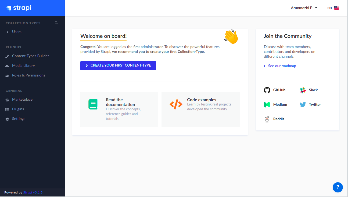Click the PLUGINS section label
This screenshot has width=348, height=197.
point(13,47)
